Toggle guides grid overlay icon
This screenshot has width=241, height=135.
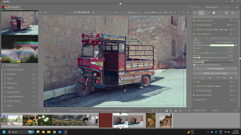[x=180, y=111]
